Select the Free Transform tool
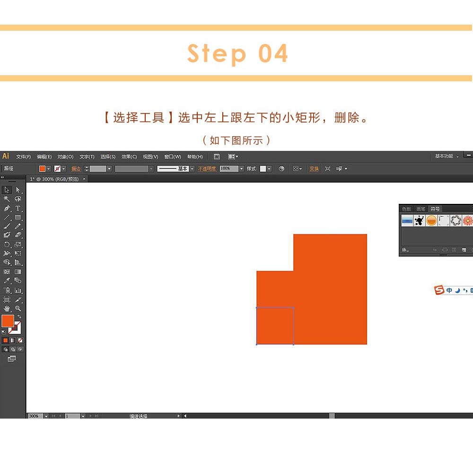The height and width of the screenshot is (455, 473). pos(18,254)
